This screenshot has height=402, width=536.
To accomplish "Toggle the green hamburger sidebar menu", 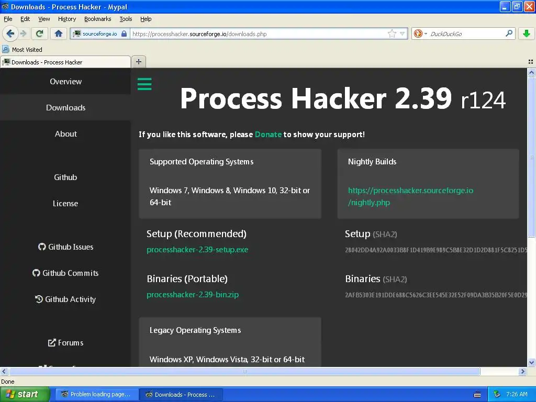I will 144,84.
